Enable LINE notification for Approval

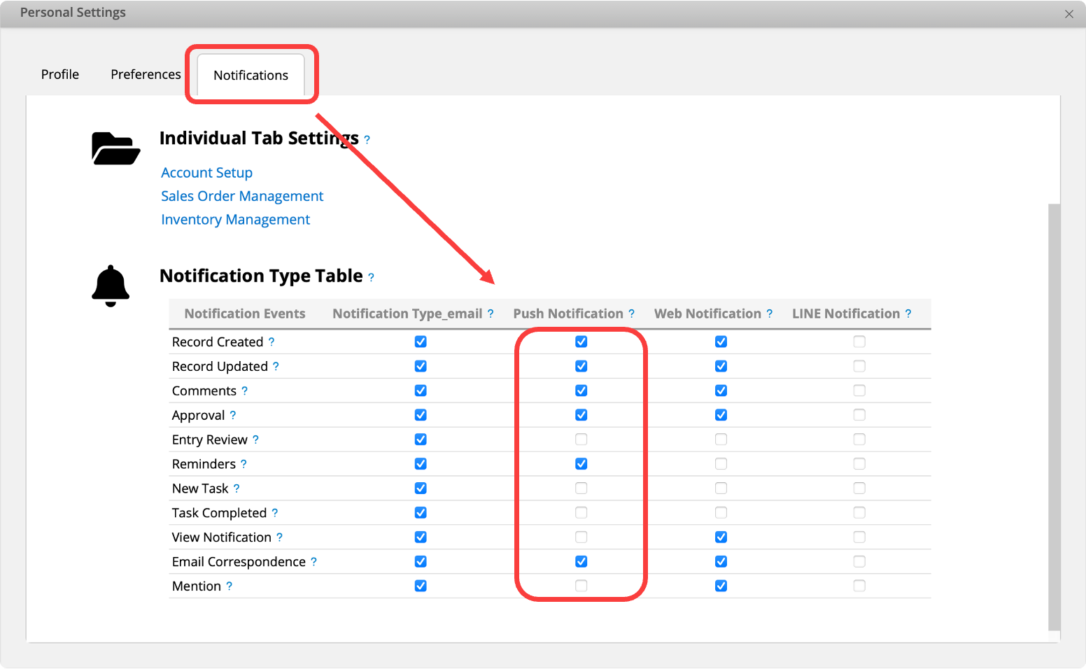(859, 415)
